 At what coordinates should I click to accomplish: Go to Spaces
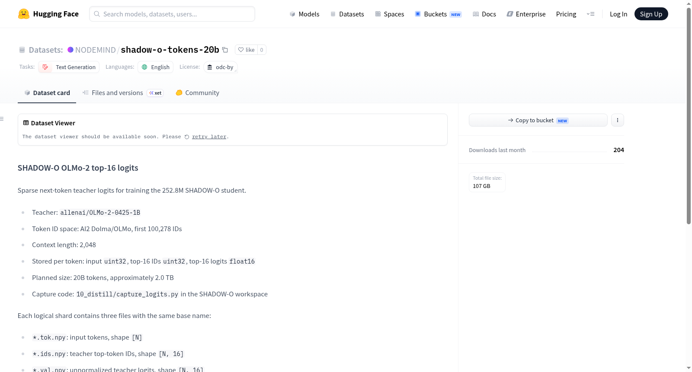(x=390, y=14)
